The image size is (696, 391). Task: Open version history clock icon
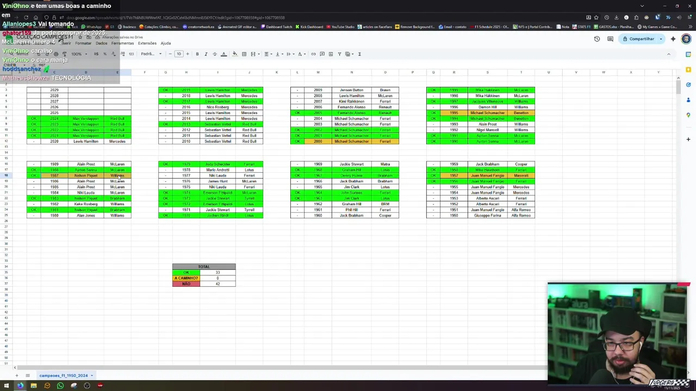(x=597, y=39)
